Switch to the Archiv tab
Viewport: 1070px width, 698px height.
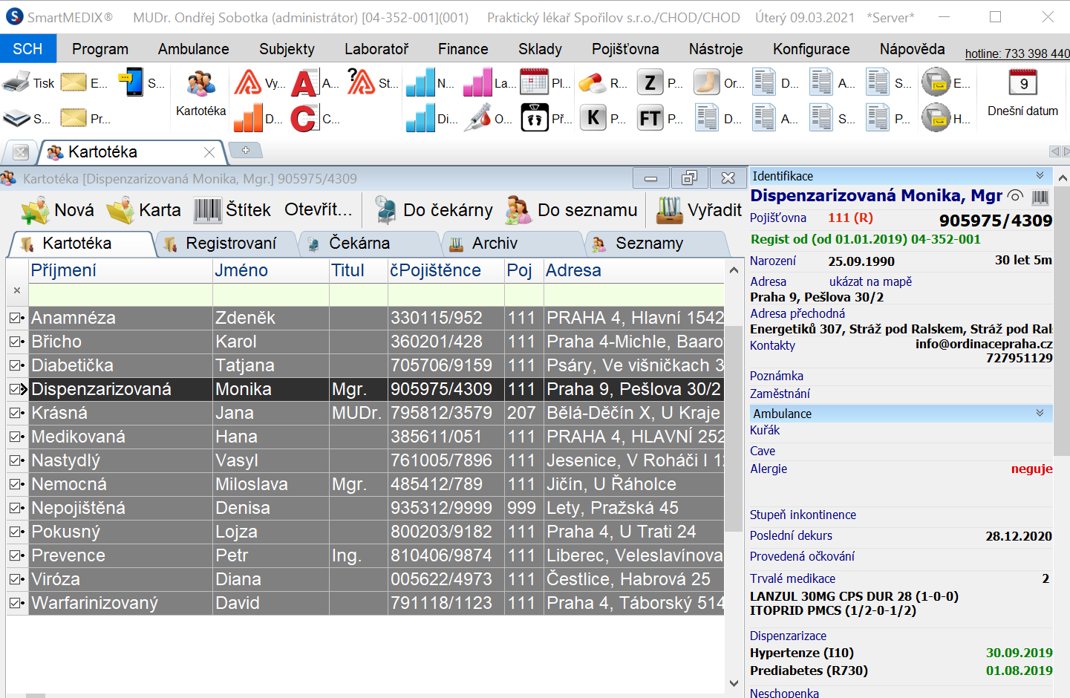pyautogui.click(x=512, y=244)
